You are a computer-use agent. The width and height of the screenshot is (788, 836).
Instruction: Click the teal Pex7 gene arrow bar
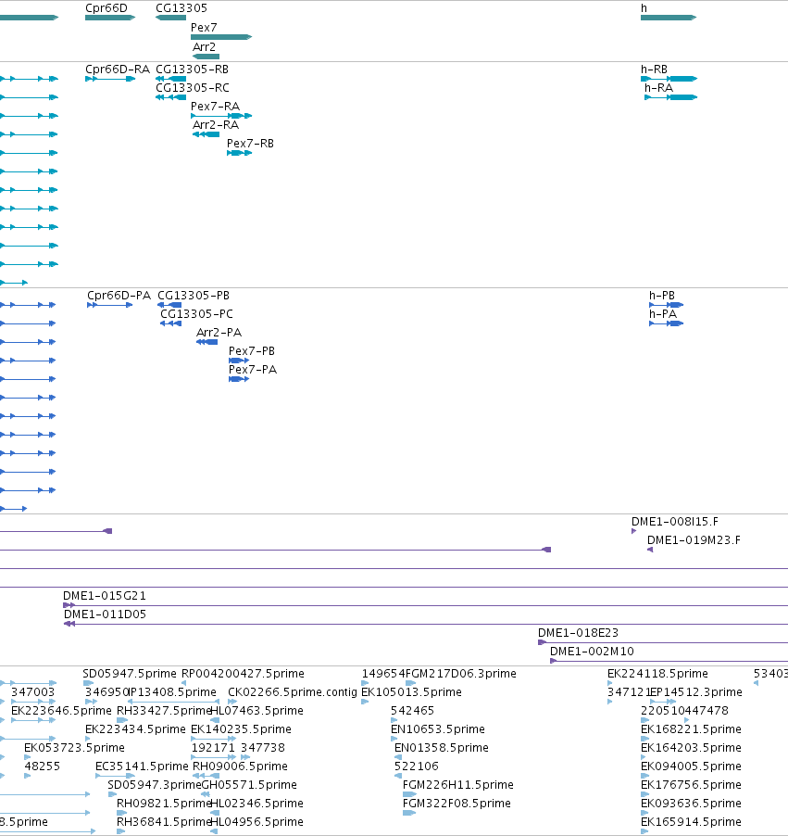pyautogui.click(x=221, y=37)
